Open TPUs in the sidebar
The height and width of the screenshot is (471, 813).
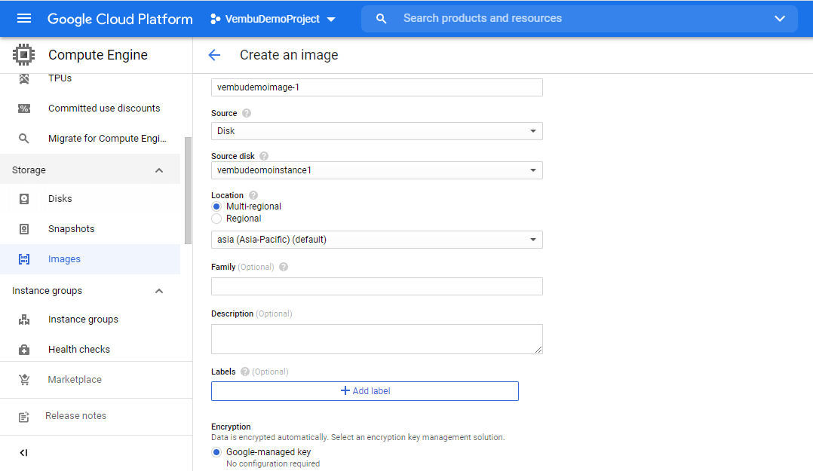point(60,78)
